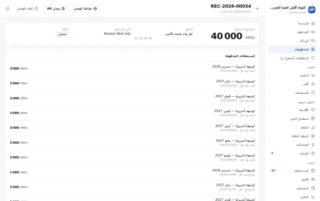Open 'الرئيسية' home icon in sidebar
This screenshot has width=320, height=201.
[313, 23]
